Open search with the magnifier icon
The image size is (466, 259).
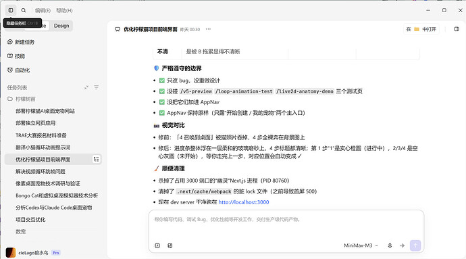coord(24,10)
